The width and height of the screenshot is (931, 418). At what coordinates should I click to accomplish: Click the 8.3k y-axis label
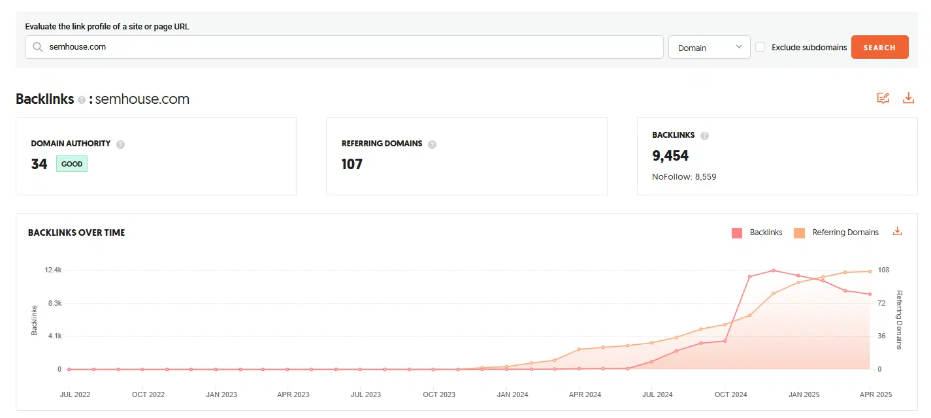54,303
